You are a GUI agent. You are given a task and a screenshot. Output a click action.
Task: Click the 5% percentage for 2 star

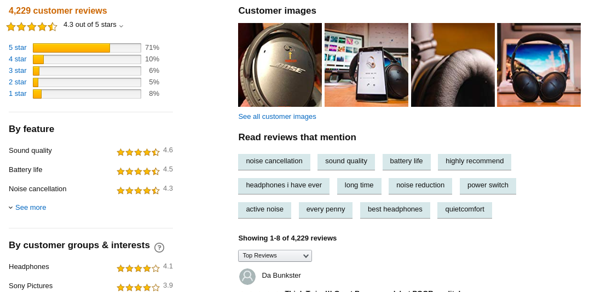(154, 82)
